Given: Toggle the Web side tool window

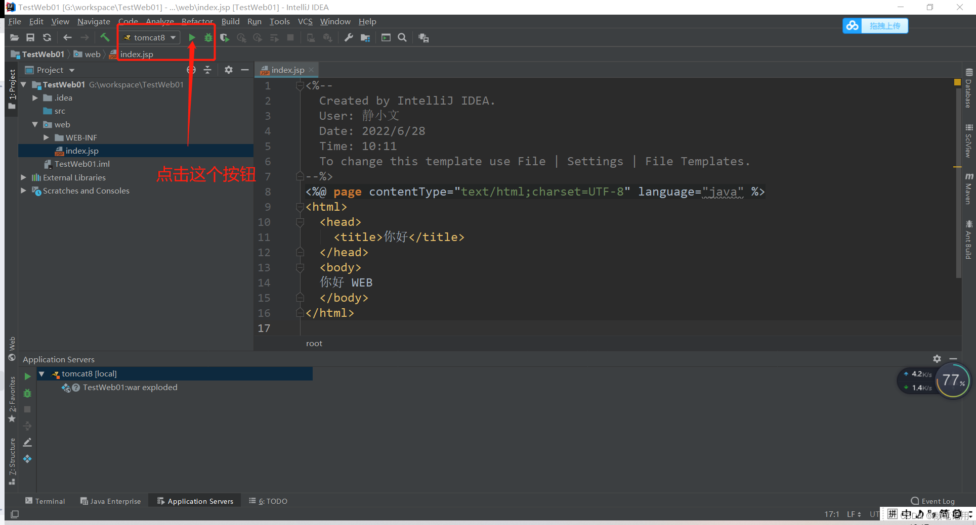Looking at the screenshot, I should pyautogui.click(x=12, y=349).
